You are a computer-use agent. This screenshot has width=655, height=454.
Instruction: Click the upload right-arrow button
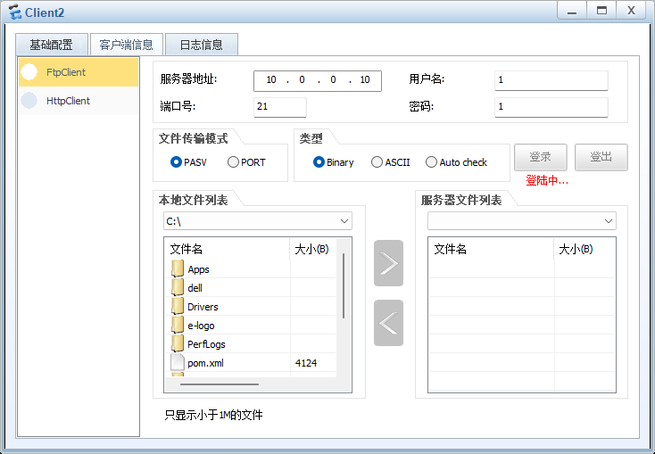(x=388, y=263)
